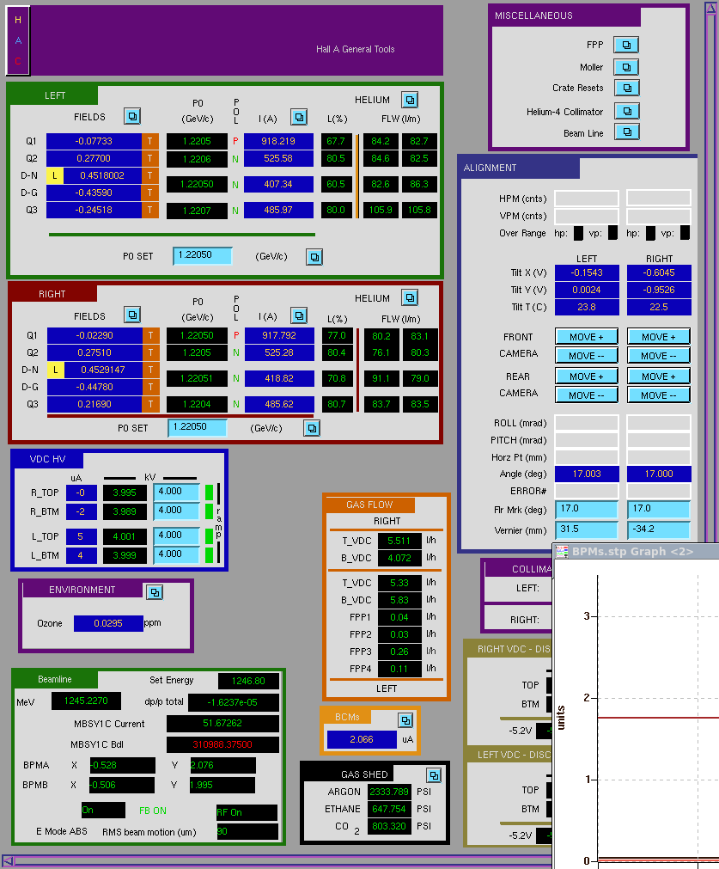Click Set Energy value 1246.80
Viewport: 719px width, 869px height.
coord(248,681)
